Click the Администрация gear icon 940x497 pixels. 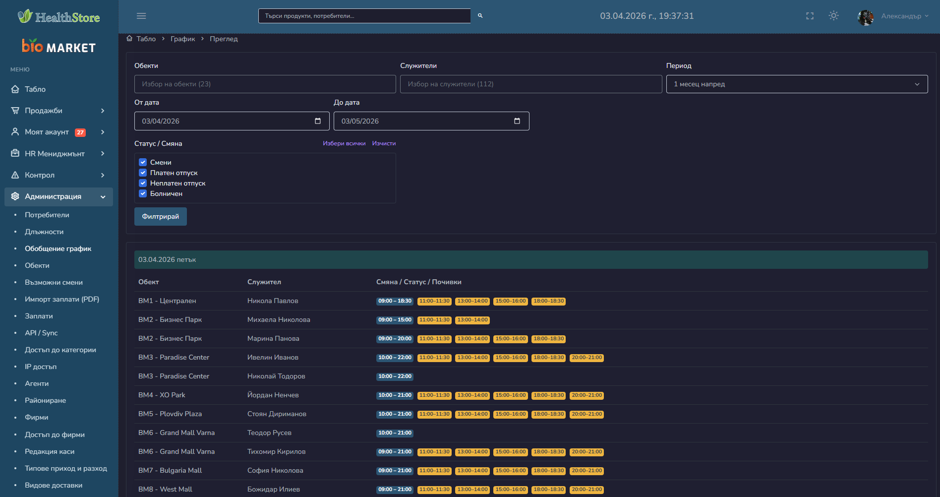click(15, 196)
